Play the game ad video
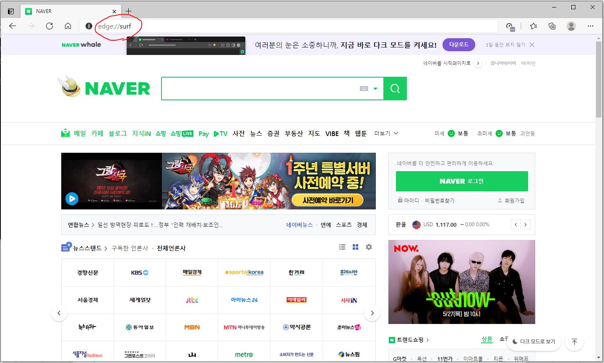The image size is (604, 363). [x=72, y=198]
